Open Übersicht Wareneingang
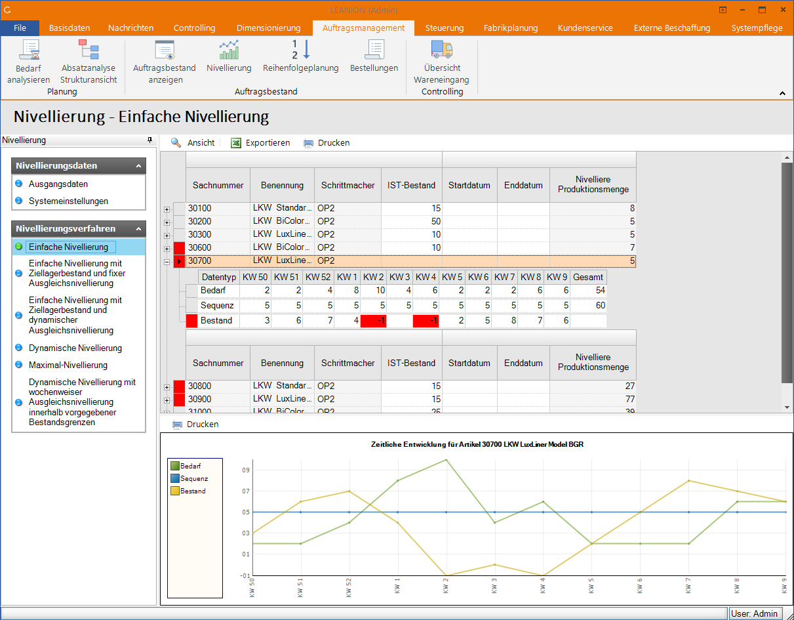 click(x=441, y=61)
